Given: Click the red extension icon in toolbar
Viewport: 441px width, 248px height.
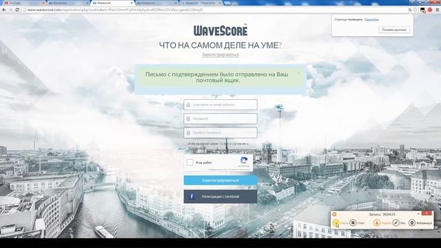Looking at the screenshot, I should click(430, 10).
